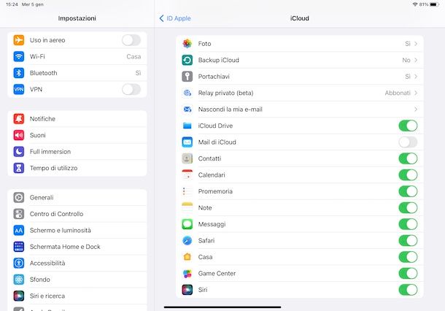Turn off the Siri iCloud switch

pos(408,290)
